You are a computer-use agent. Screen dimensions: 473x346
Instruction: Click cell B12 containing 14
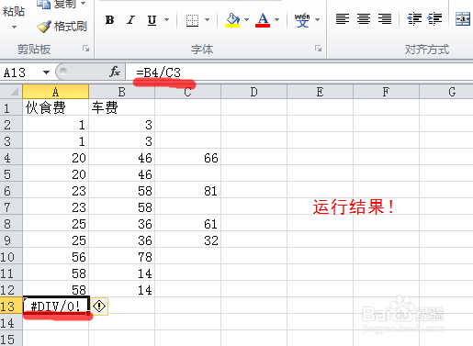(122, 289)
